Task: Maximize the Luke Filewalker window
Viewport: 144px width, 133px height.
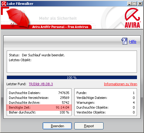Action: click(x=135, y=4)
